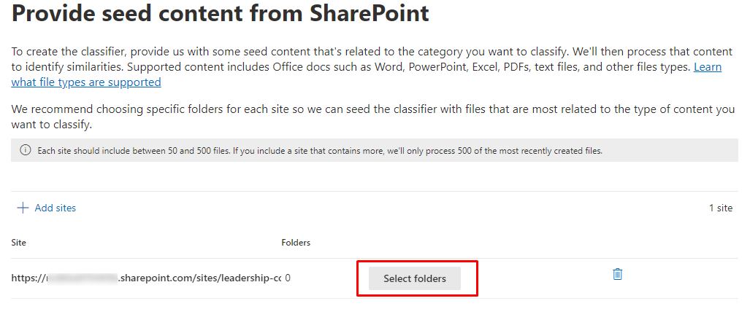
Task: Click the folder count value 0
Action: [x=288, y=278]
